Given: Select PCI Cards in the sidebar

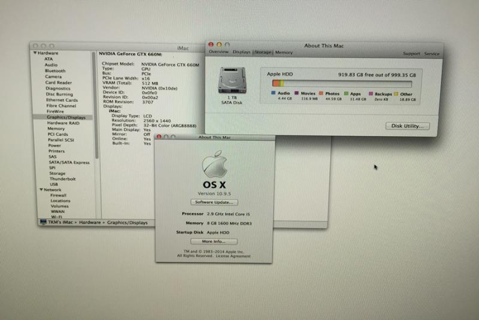Looking at the screenshot, I should (x=57, y=134).
